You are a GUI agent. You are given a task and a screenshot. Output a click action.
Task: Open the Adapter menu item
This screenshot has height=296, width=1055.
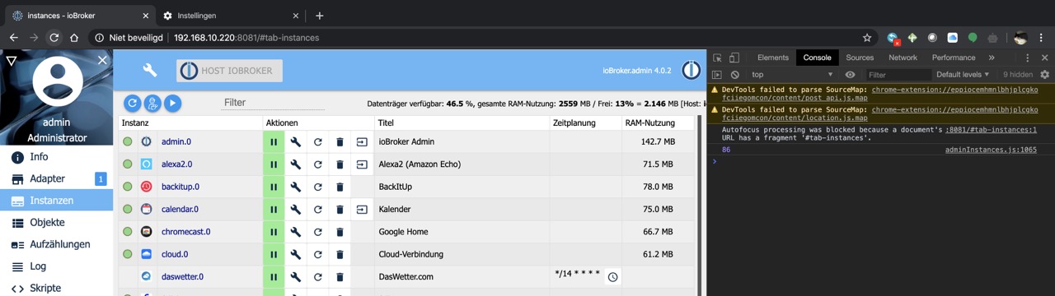point(56,178)
